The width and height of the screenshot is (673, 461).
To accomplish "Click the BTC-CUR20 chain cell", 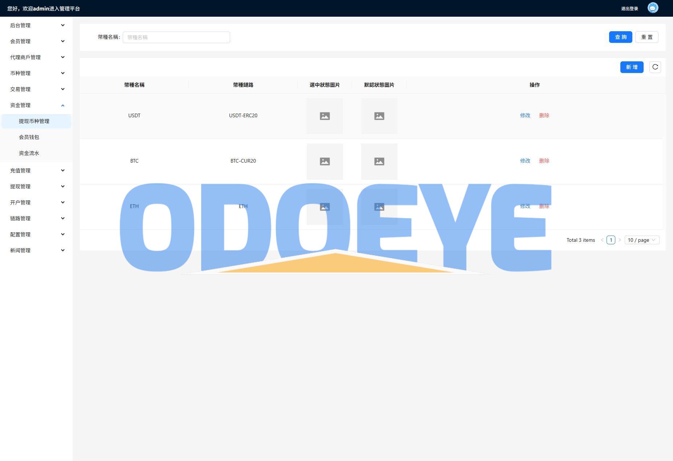I will pos(243,161).
